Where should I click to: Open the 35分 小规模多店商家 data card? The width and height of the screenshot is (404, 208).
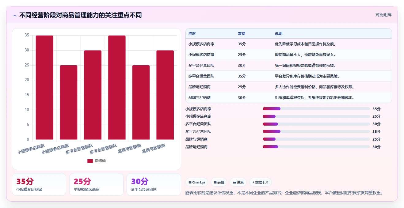pos(39,184)
